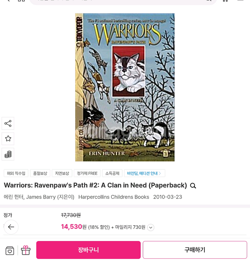Screen dimensions: 250x263
Task: Open the stacked coins price icon
Action: 8,154
